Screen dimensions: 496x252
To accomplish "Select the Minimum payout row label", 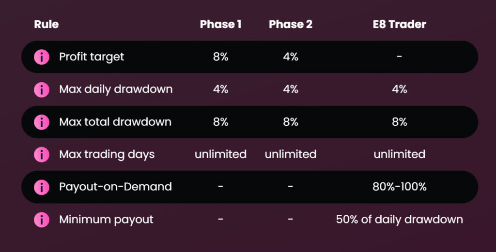I will 106,220.
